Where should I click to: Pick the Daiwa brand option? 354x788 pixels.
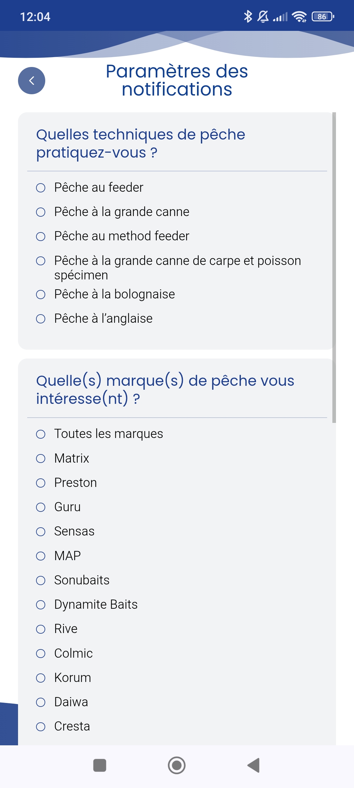point(41,702)
